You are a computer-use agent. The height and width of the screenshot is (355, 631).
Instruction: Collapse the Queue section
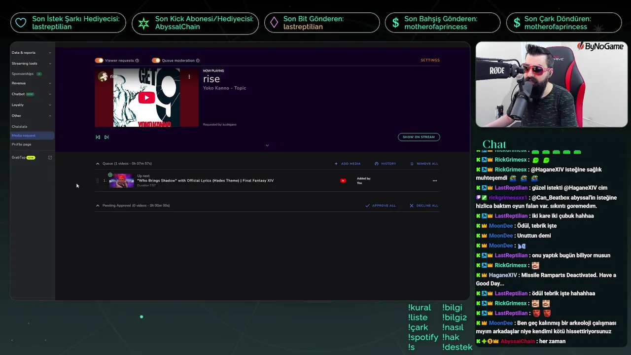[x=98, y=164]
